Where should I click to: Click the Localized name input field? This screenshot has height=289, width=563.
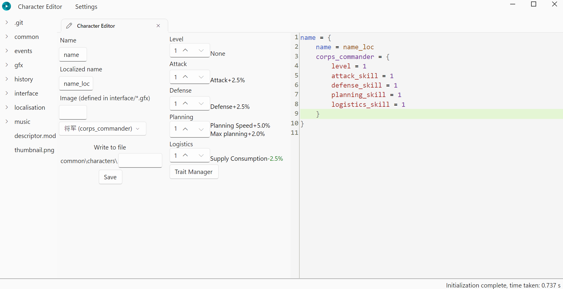pos(76,83)
